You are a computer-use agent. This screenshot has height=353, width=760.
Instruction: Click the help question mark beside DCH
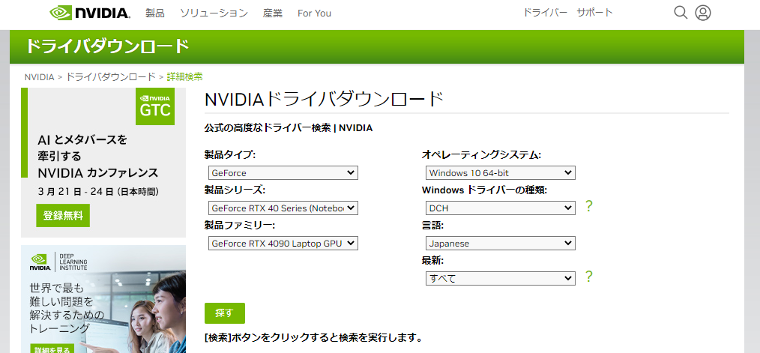coord(589,206)
